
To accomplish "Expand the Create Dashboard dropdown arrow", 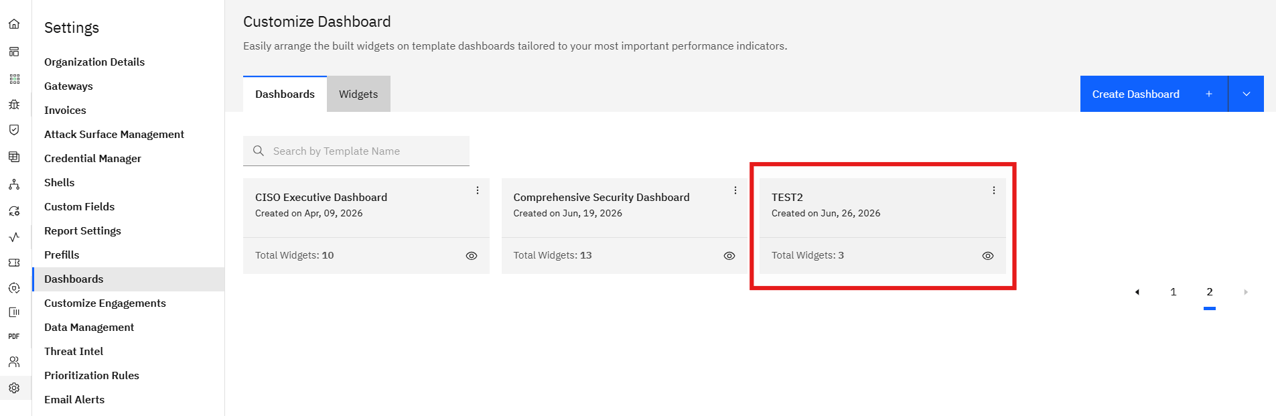I will (1247, 94).
